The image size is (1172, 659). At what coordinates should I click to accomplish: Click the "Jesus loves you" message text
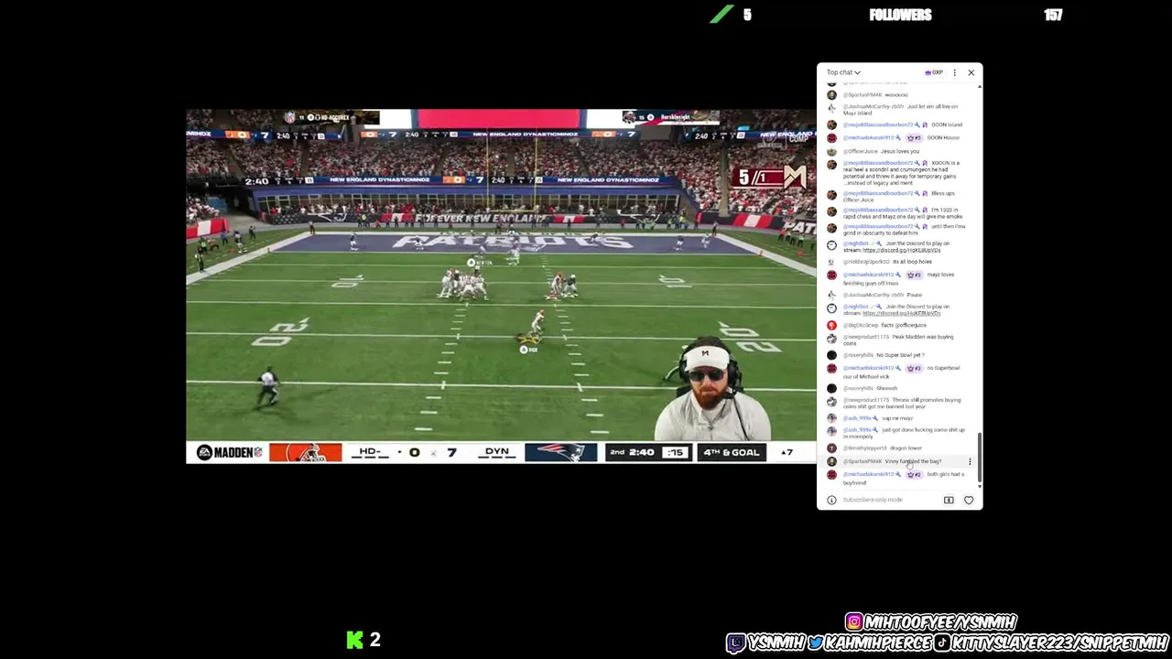900,151
